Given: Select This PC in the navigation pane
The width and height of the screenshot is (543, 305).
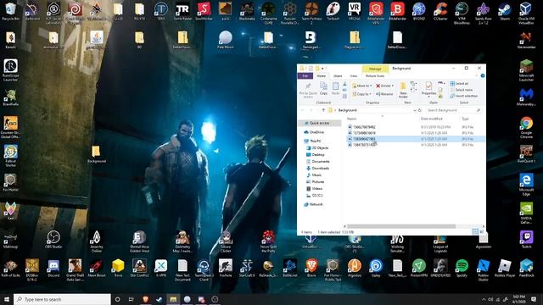Looking at the screenshot, I should click(x=315, y=141).
